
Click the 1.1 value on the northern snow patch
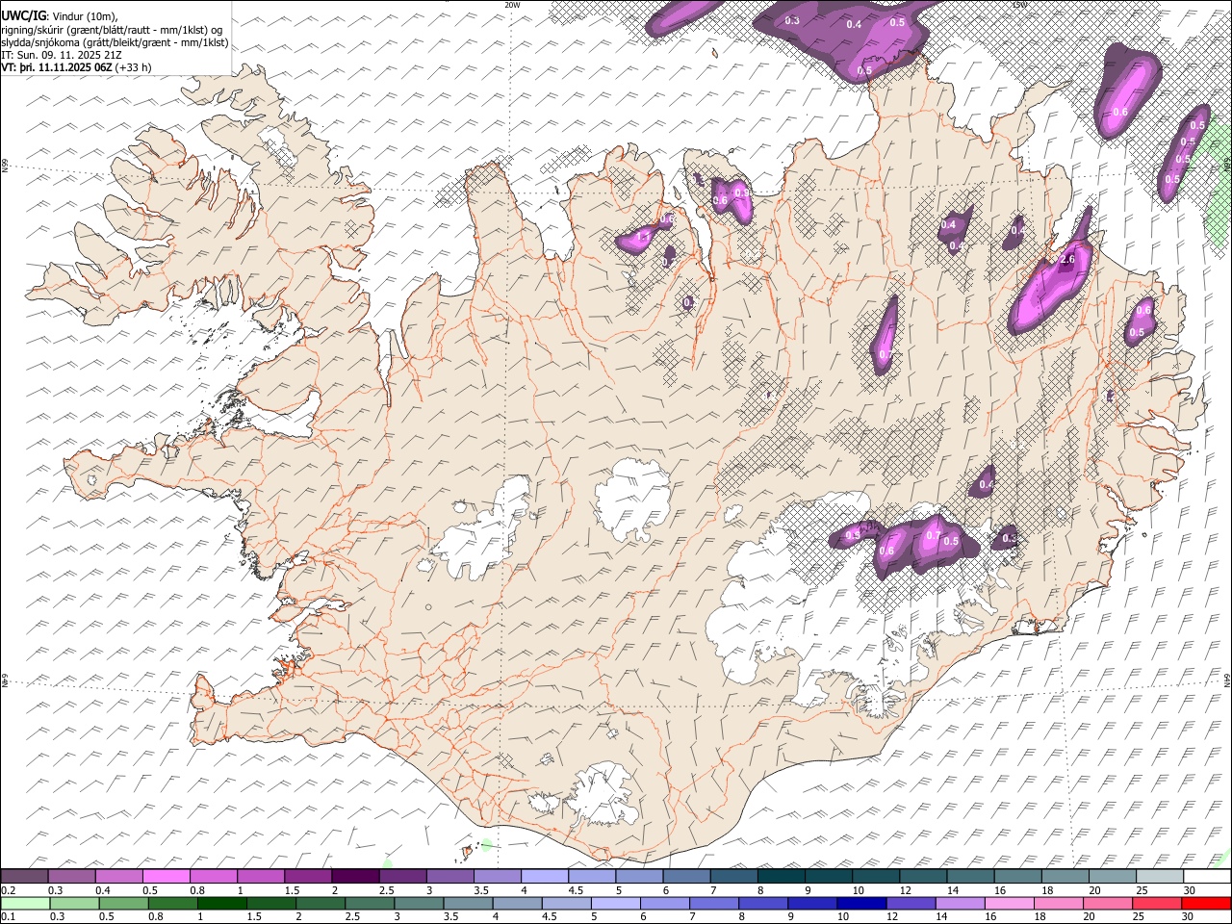[644, 236]
